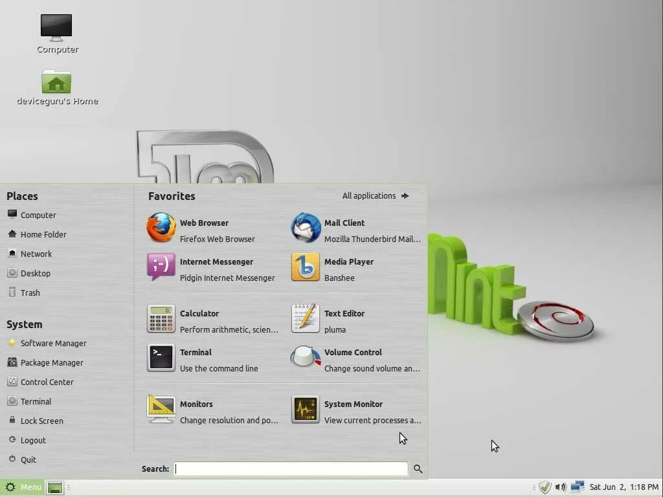Click the Internet Messenger label text
663x497 pixels.
point(216,261)
